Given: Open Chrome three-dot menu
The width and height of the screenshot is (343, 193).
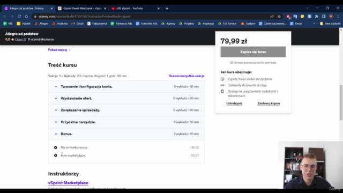Looking at the screenshot, I should click(338, 17).
